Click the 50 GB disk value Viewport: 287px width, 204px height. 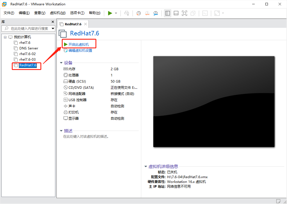(115, 81)
